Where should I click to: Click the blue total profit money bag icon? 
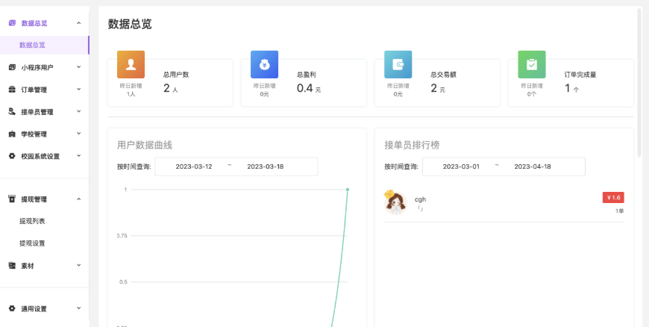[264, 64]
